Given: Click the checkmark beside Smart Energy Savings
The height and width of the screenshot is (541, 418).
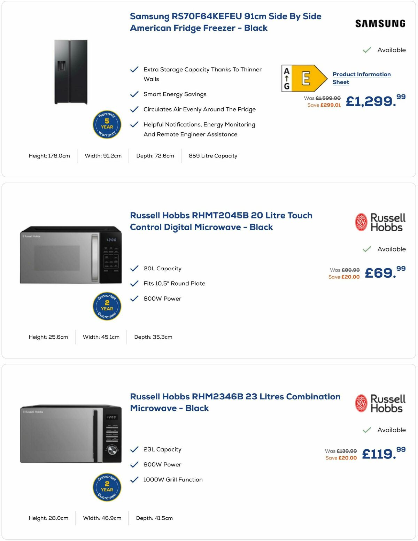Looking at the screenshot, I should tap(134, 94).
